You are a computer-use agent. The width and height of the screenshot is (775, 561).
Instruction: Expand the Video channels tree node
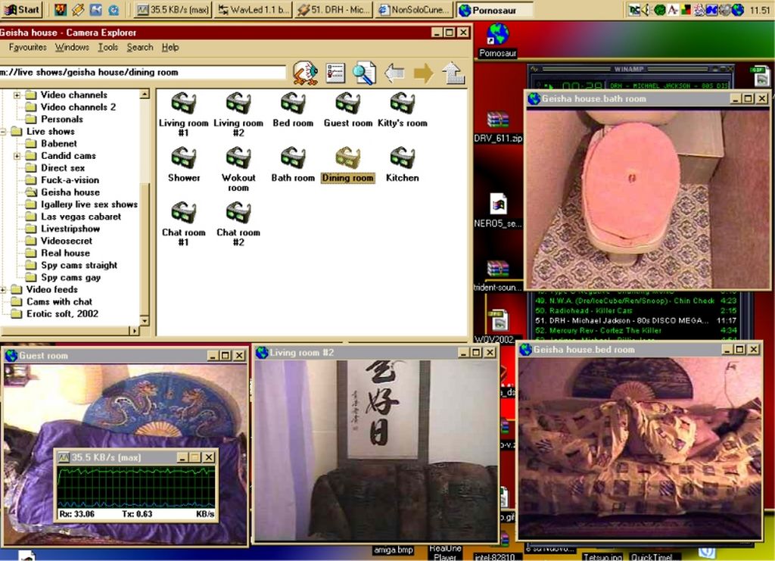tap(17, 95)
